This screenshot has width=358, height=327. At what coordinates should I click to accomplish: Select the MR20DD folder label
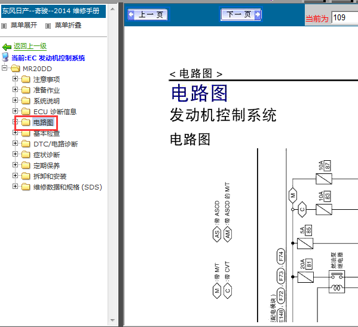pos(37,69)
